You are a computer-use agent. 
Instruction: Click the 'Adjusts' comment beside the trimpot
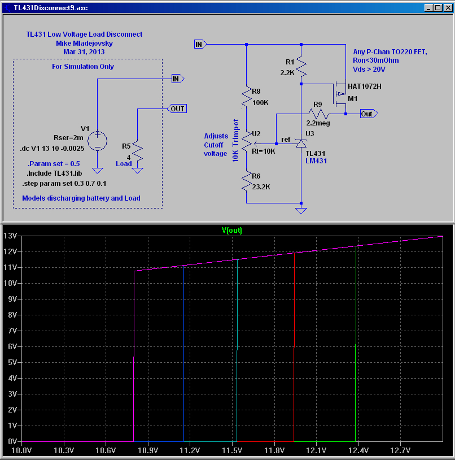216,136
